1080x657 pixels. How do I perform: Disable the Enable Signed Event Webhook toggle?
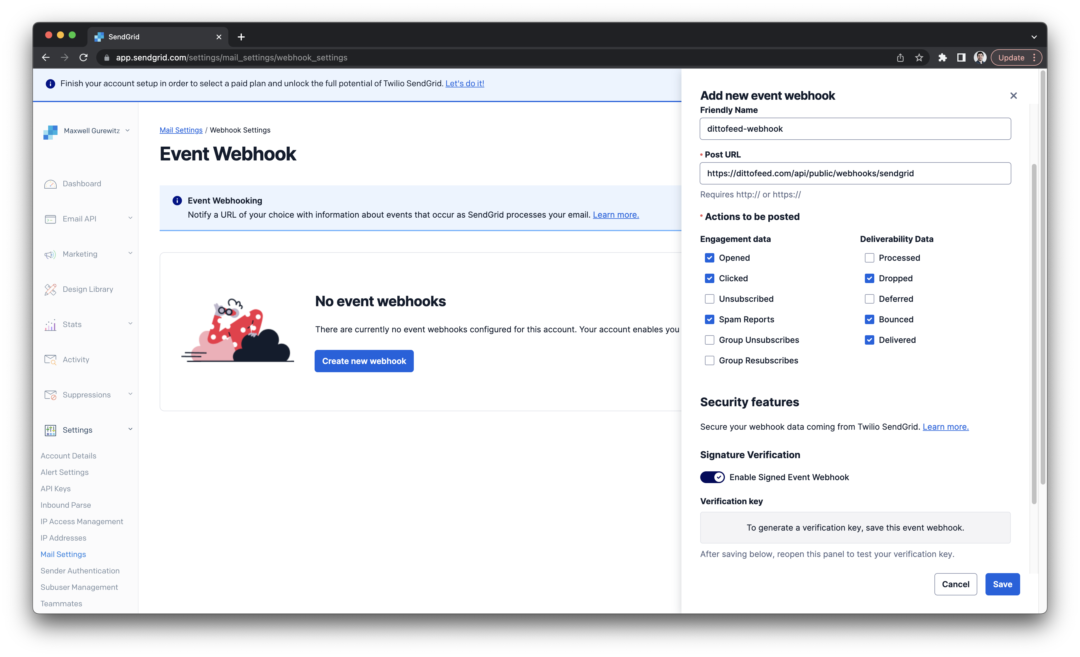tap(712, 477)
